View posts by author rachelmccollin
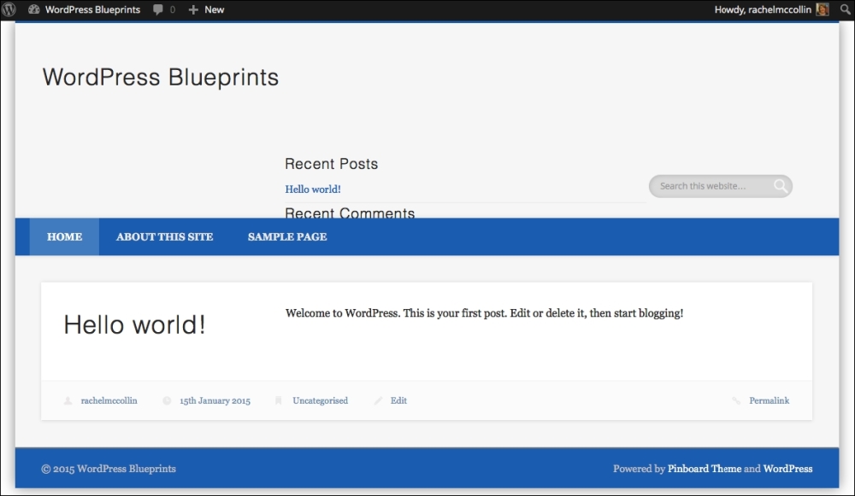 109,400
